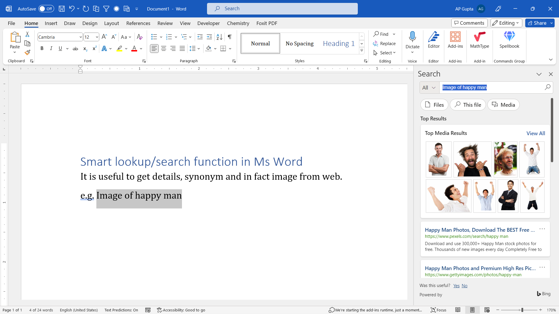559x314 pixels.
Task: Open the MathType add-in
Action: point(479,41)
